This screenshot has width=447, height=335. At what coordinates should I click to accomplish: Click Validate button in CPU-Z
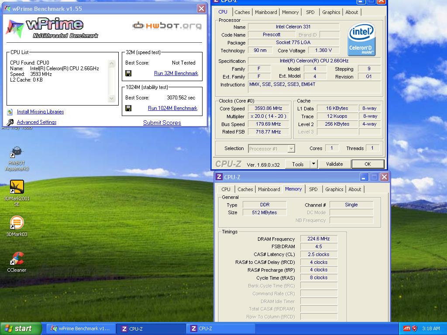click(x=334, y=164)
